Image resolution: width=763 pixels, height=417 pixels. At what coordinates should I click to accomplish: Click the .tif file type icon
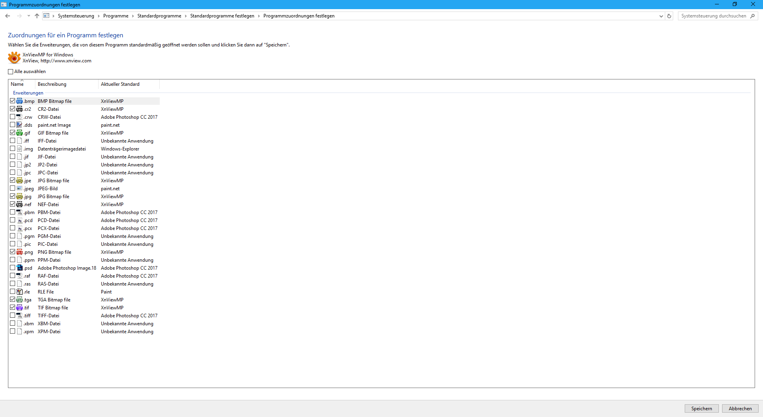(19, 308)
